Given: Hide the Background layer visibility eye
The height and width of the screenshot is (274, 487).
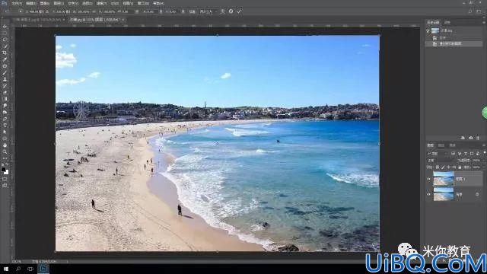Looking at the screenshot, I should click(429, 195).
